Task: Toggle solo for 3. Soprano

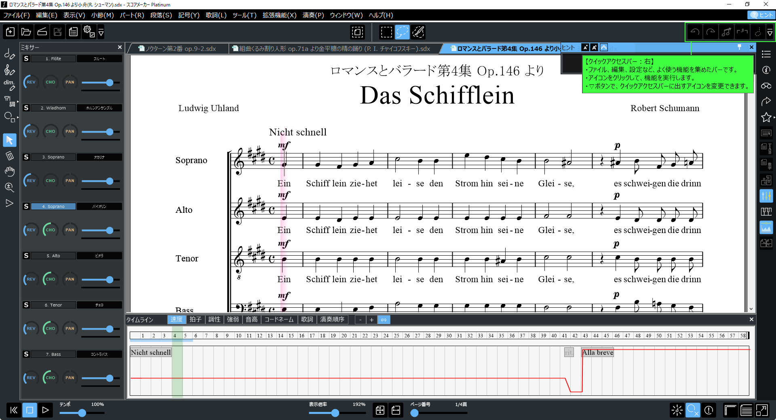Action: pyautogui.click(x=26, y=157)
